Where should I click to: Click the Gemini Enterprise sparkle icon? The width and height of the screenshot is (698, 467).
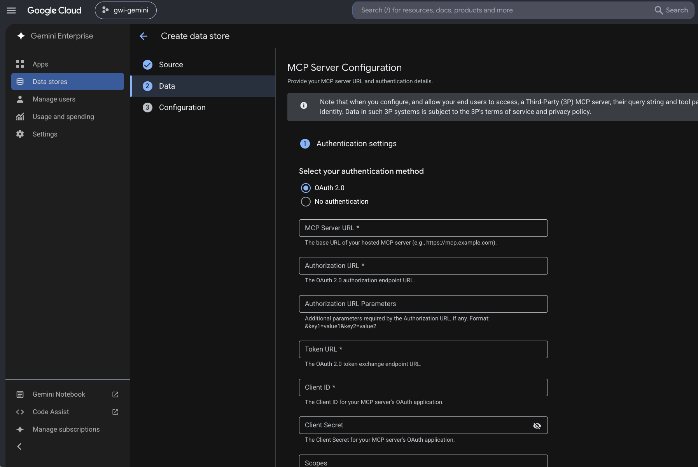[x=21, y=36]
